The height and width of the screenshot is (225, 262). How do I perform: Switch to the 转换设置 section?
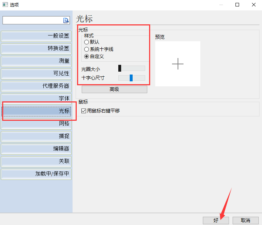(x=36, y=48)
